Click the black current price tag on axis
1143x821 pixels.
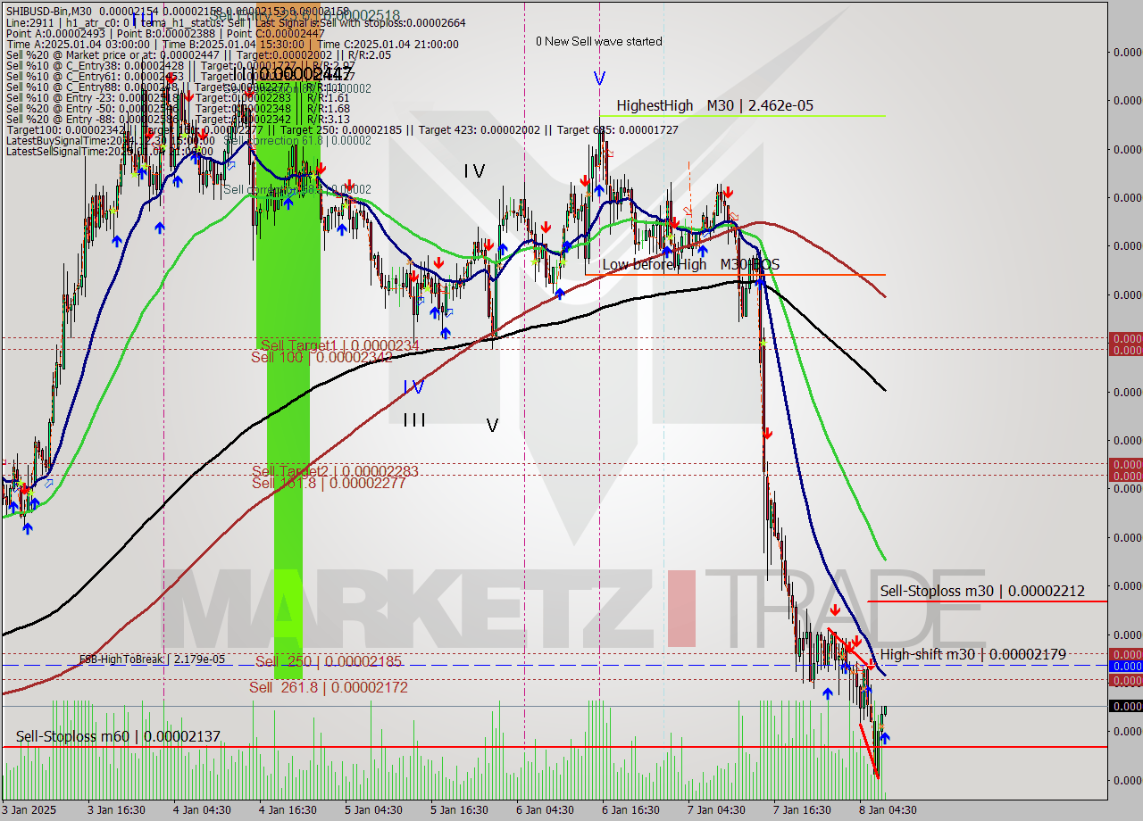pyautogui.click(x=1125, y=706)
